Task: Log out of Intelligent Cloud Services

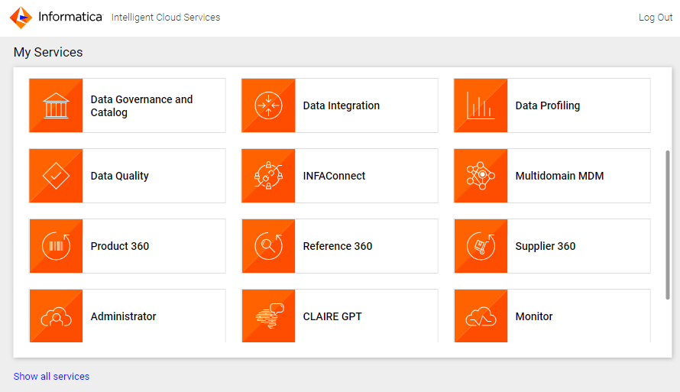Action: point(656,18)
